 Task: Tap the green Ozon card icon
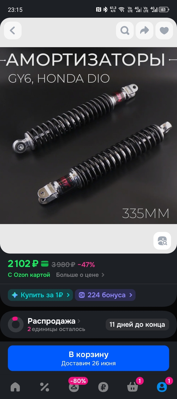tap(45, 264)
